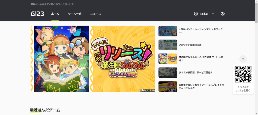Open 魔法陣グルグル サービス開始 thumbnail

coord(168,59)
